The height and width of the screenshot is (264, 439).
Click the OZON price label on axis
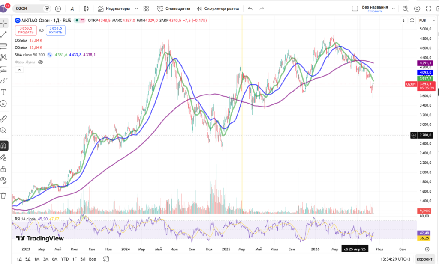coord(411,84)
